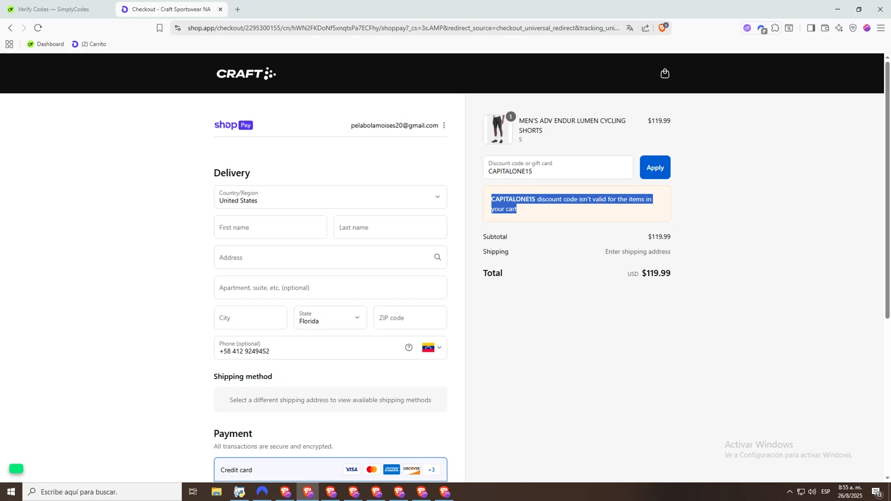Open the Python app taskbar icon
The height and width of the screenshot is (501, 891).
[x=239, y=492]
